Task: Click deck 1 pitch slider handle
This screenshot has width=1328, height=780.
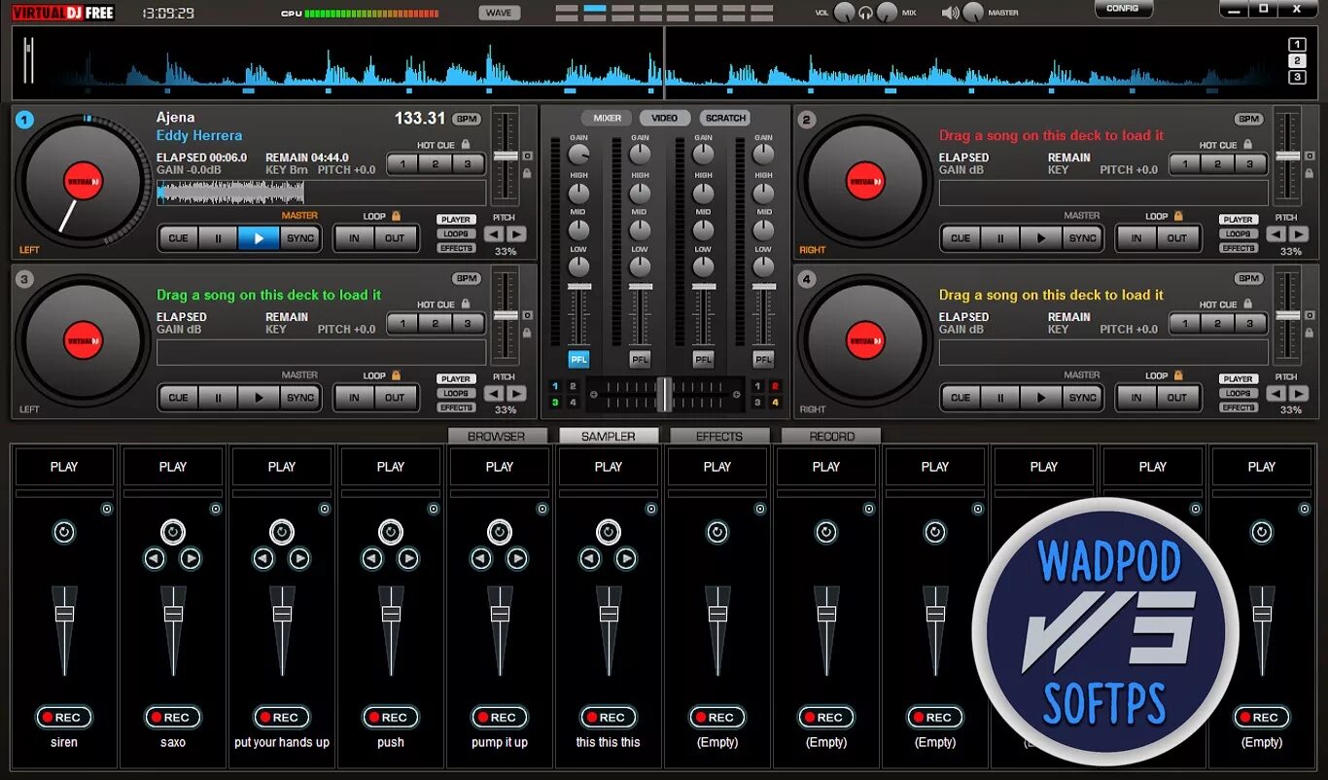Action: (506, 156)
